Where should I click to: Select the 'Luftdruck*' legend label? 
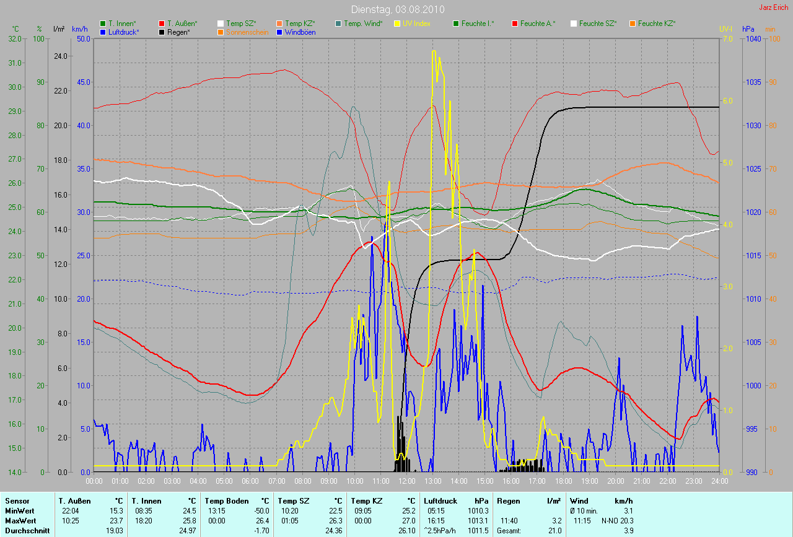coord(124,32)
